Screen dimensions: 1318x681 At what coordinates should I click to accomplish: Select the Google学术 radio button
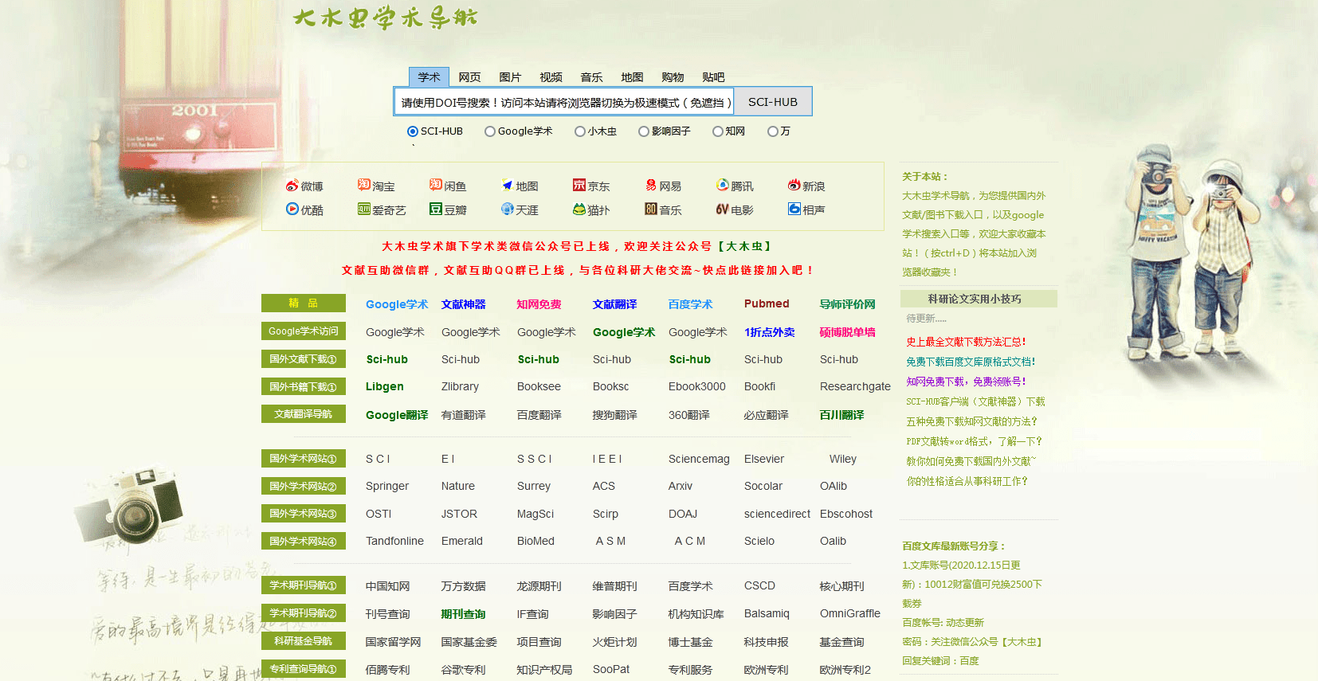click(x=490, y=131)
